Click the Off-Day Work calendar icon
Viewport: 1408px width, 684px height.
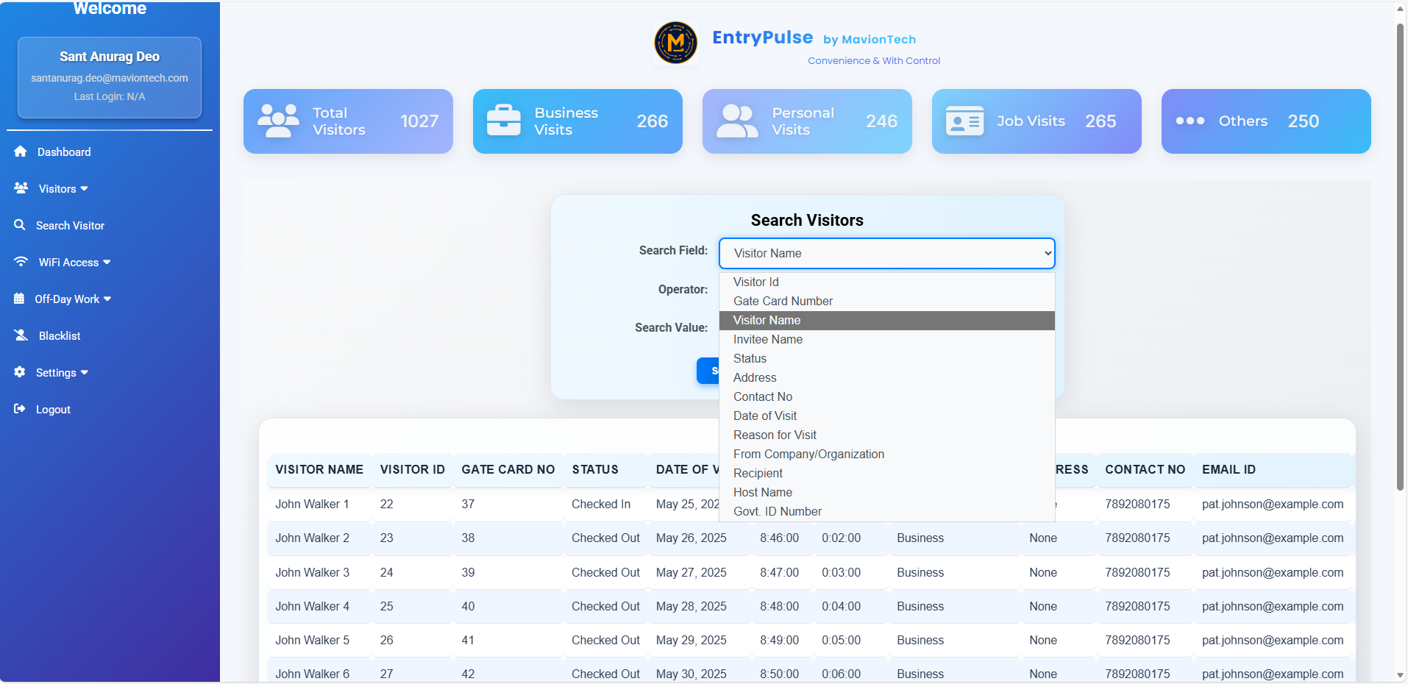[x=19, y=299]
